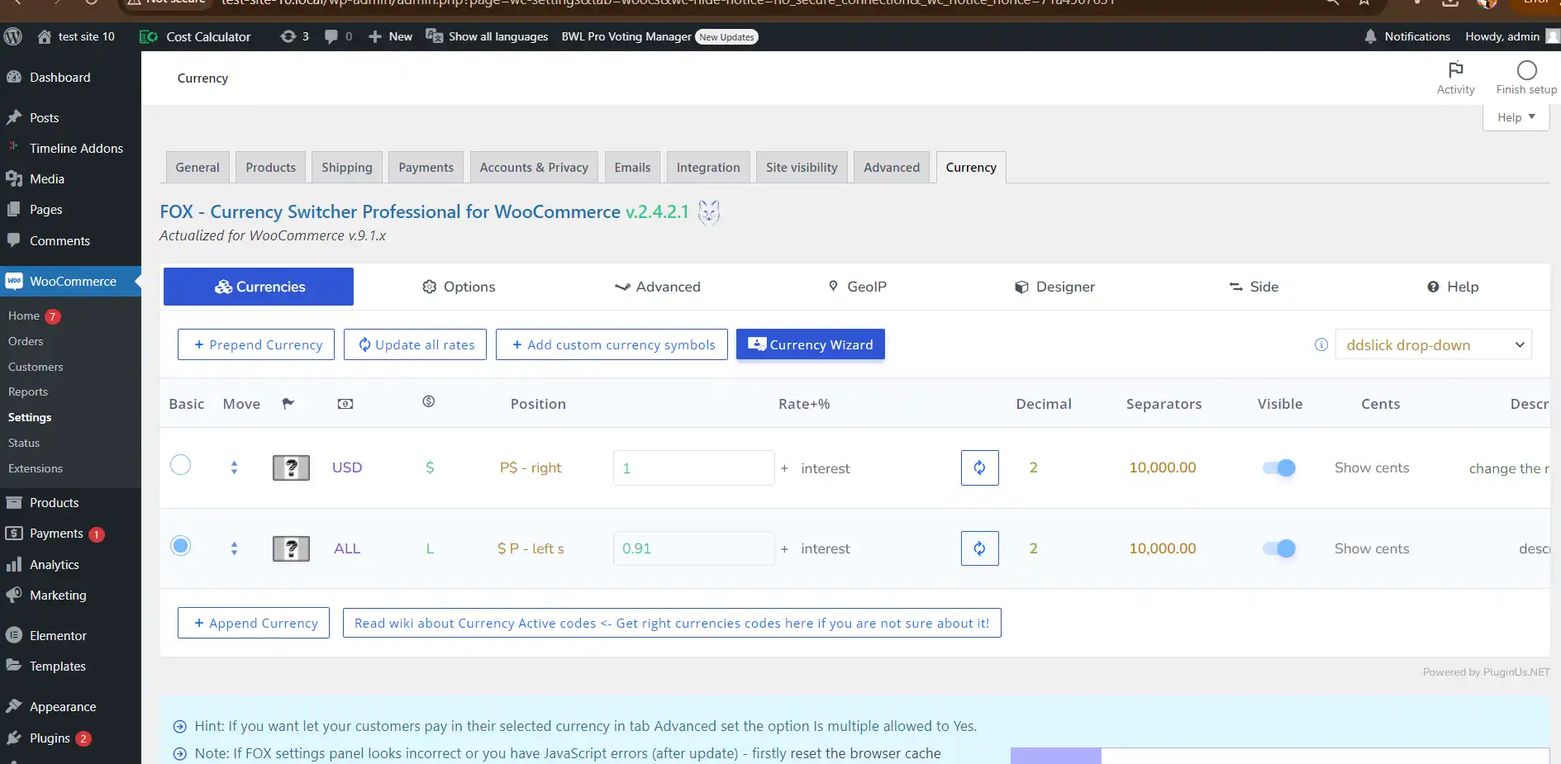Click Prepend Currency button

point(256,344)
